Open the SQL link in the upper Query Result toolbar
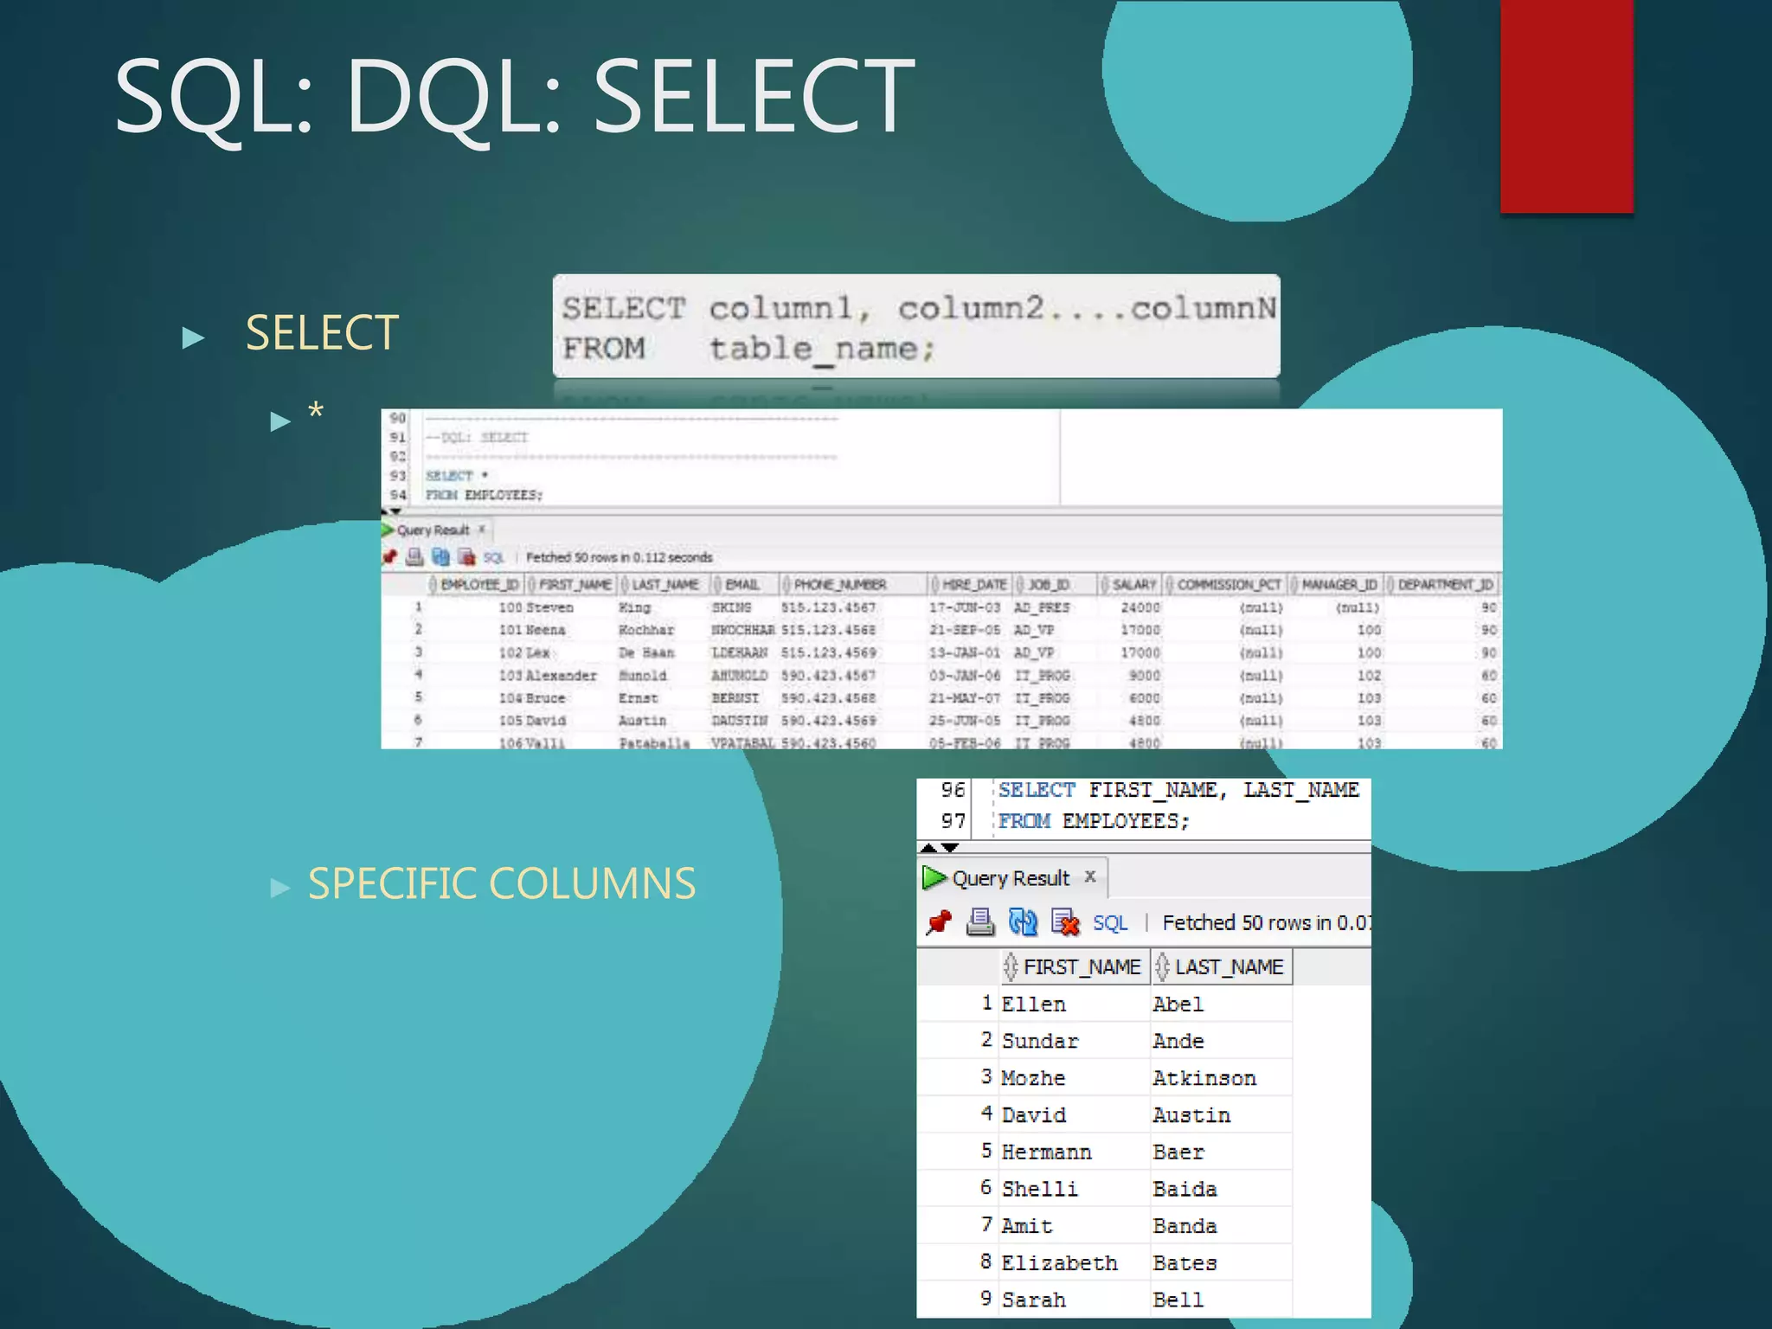 point(493,558)
